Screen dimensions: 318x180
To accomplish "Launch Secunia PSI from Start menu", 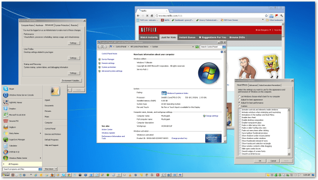I will point(11,121).
